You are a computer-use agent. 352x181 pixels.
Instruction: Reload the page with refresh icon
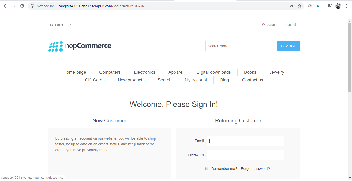coord(22,6)
